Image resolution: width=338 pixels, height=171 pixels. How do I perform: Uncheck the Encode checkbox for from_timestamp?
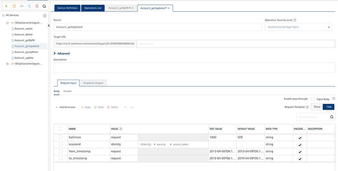point(300,151)
